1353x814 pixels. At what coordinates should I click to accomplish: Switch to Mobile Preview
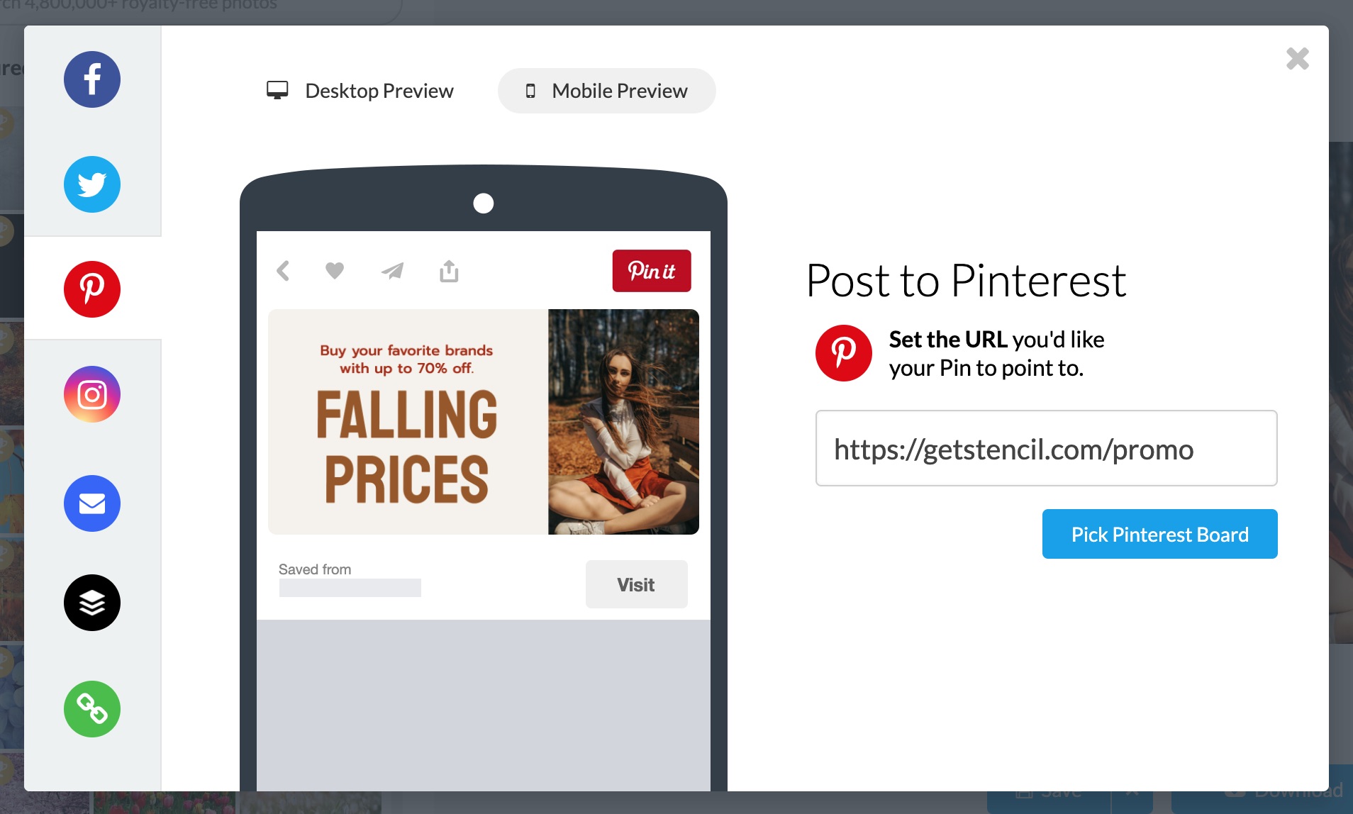(606, 90)
